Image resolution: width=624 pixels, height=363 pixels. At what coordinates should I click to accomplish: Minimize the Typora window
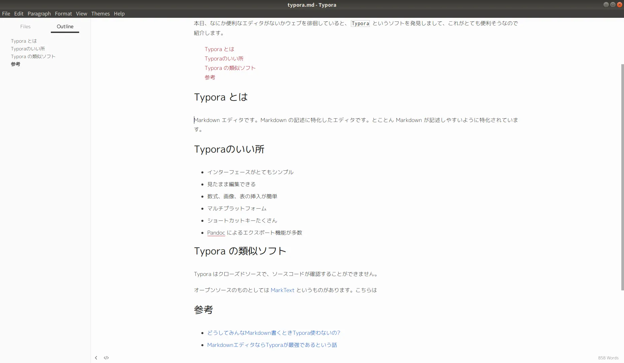[606, 5]
